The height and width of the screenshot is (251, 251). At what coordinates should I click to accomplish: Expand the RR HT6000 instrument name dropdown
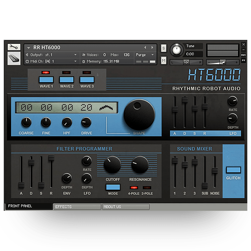point(28,48)
